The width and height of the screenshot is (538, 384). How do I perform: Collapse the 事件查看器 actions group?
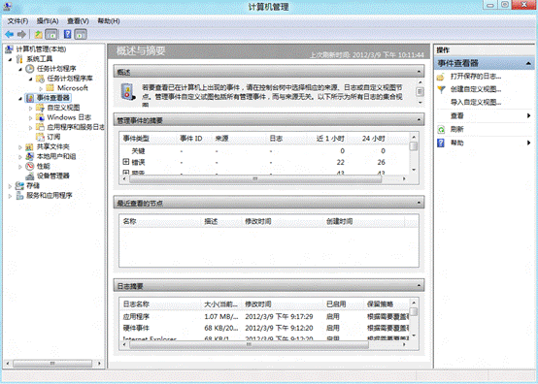[528, 63]
